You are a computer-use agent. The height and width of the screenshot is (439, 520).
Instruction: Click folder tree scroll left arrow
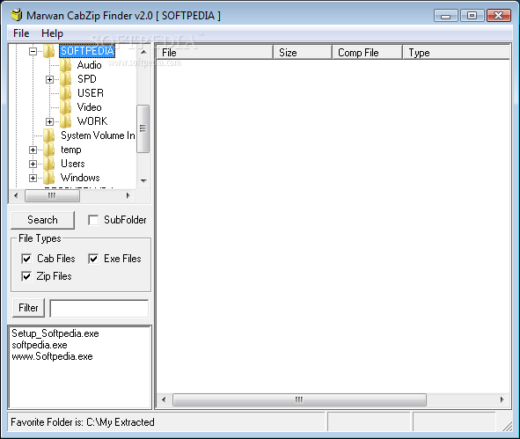(16, 195)
